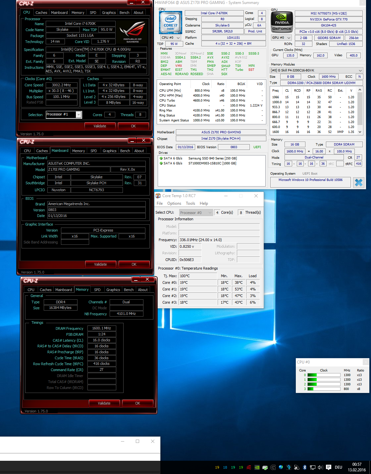Open About tab in CPU-Z Mainboard window
Screen dimensions: 371x474
tap(139, 151)
